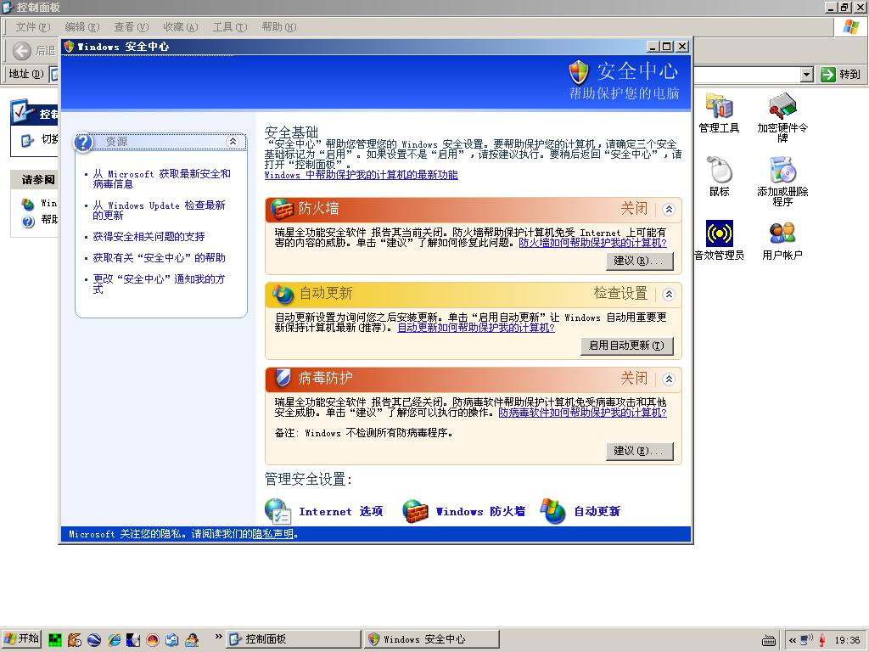Click the 后退 back arrow in the Control Panel window
Screen dimensions: 869x652
(x=21, y=51)
